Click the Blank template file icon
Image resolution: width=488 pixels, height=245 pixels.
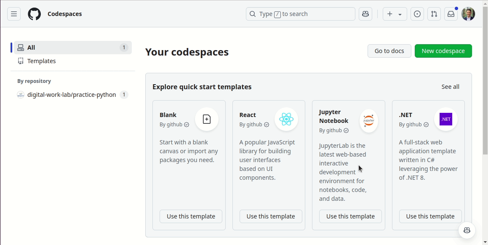tap(207, 119)
